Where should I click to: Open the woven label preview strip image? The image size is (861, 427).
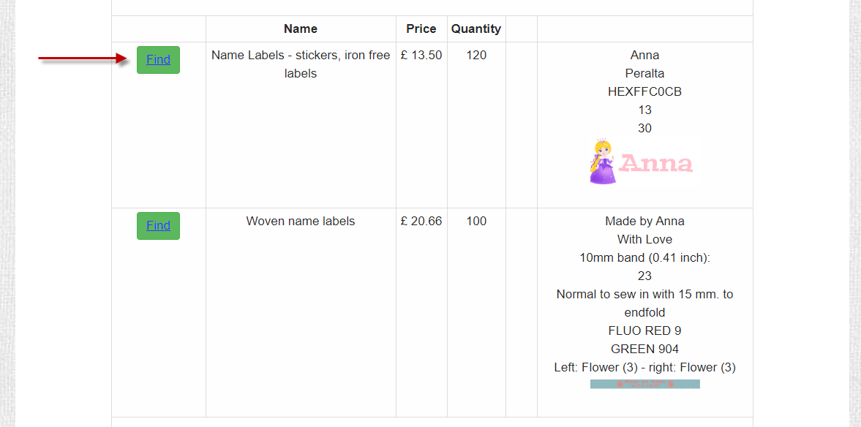[x=644, y=384]
